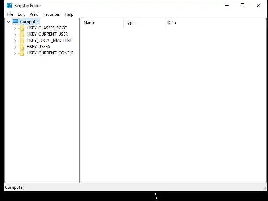Maximize the Registry Editor window
This screenshot has width=268, height=201.
pyautogui.click(x=243, y=5)
